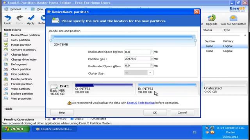
Task: Click the 20478MB partition bar
Action: point(123,40)
